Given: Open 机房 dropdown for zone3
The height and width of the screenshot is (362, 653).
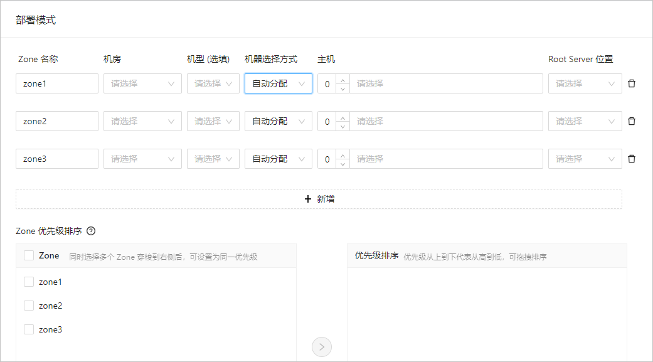Looking at the screenshot, I should [x=142, y=159].
